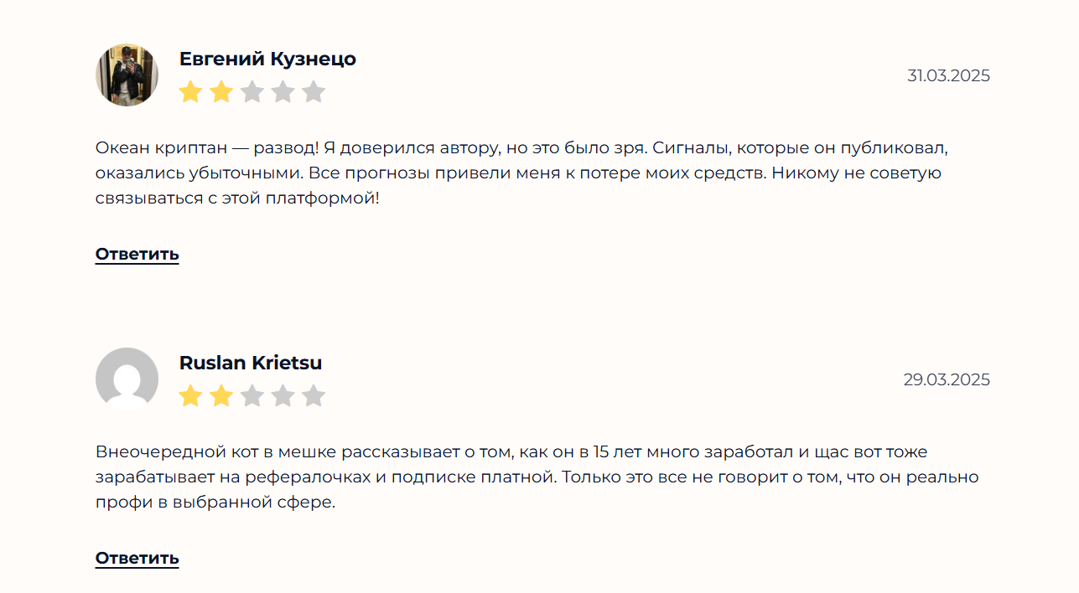This screenshot has width=1079, height=593.
Task: Click the author name Евгений Кузнецо
Action: coord(267,59)
